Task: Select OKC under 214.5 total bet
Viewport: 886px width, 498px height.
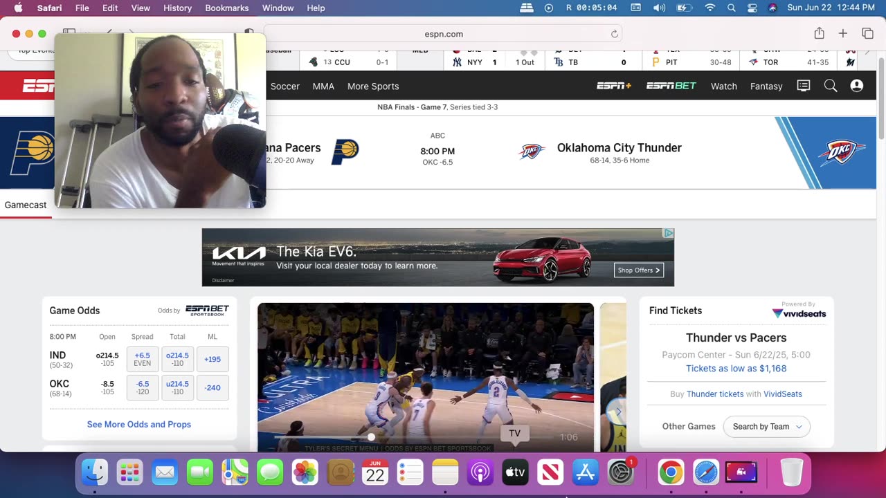Action: click(178, 387)
